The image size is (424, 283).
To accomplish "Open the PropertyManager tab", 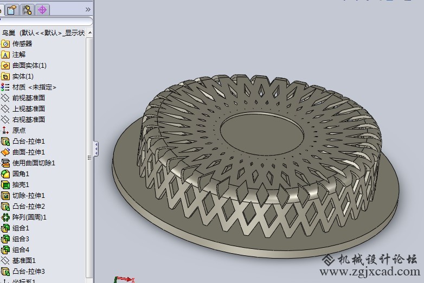I will coord(12,10).
